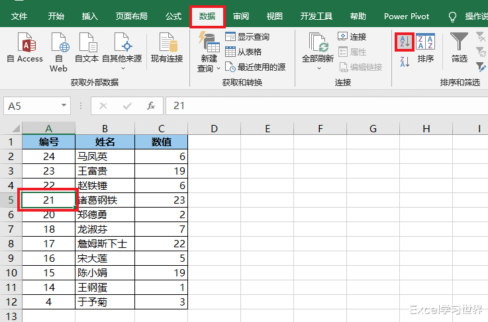Click Connections (连接) button

coord(352,36)
